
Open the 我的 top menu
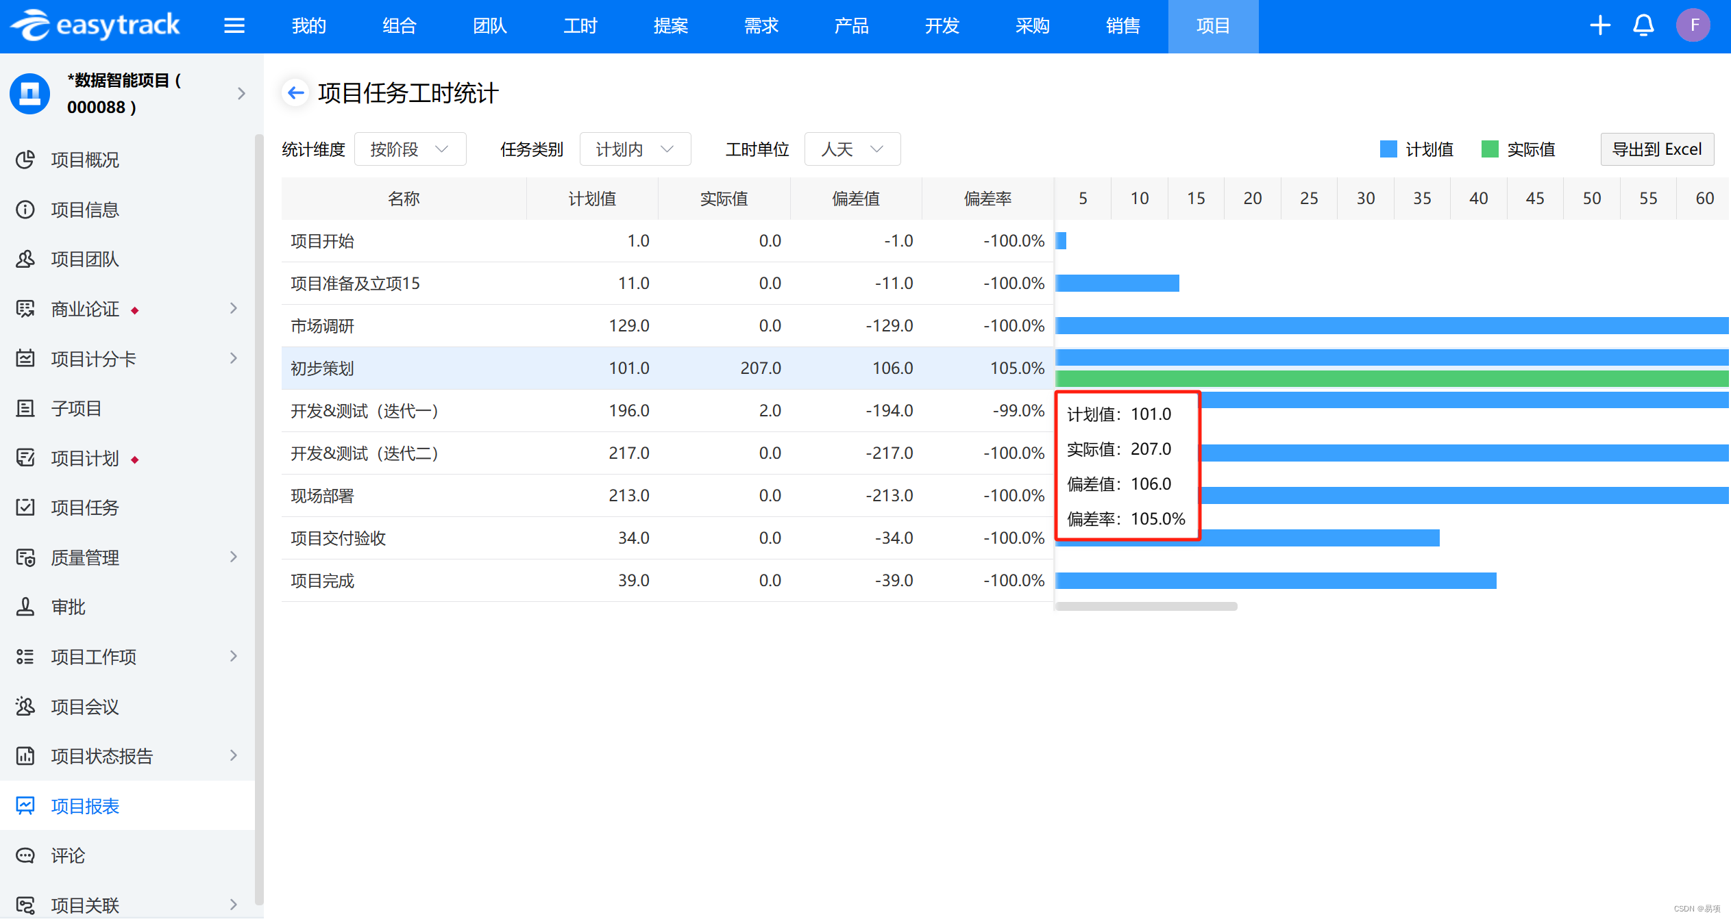[309, 26]
